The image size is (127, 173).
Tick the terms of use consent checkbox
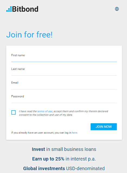pos(14,112)
